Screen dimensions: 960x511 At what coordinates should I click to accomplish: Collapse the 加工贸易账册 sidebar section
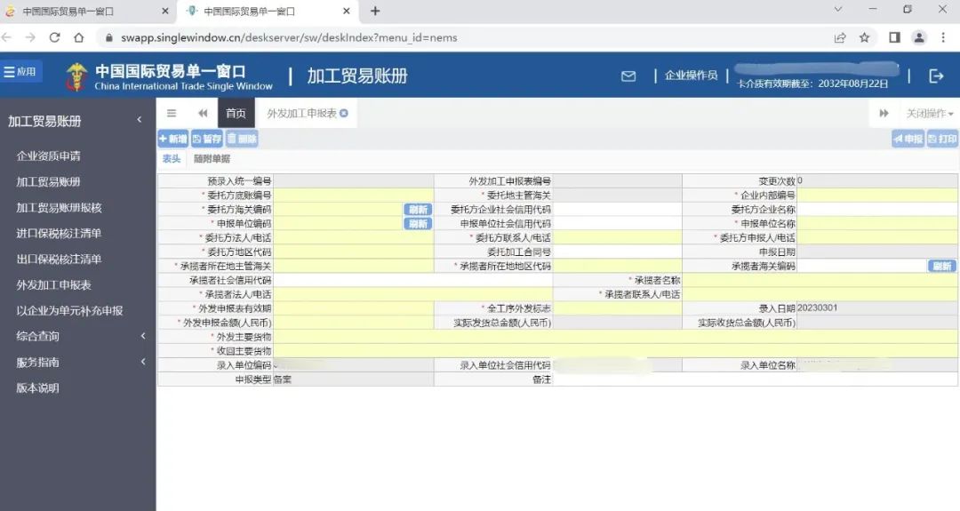coord(139,121)
